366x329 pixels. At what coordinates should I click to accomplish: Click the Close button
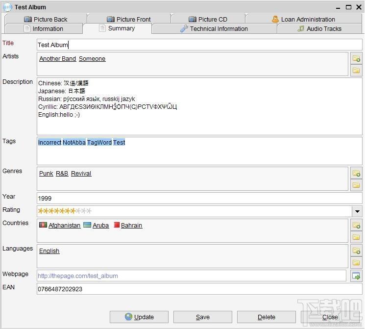pos(330,317)
